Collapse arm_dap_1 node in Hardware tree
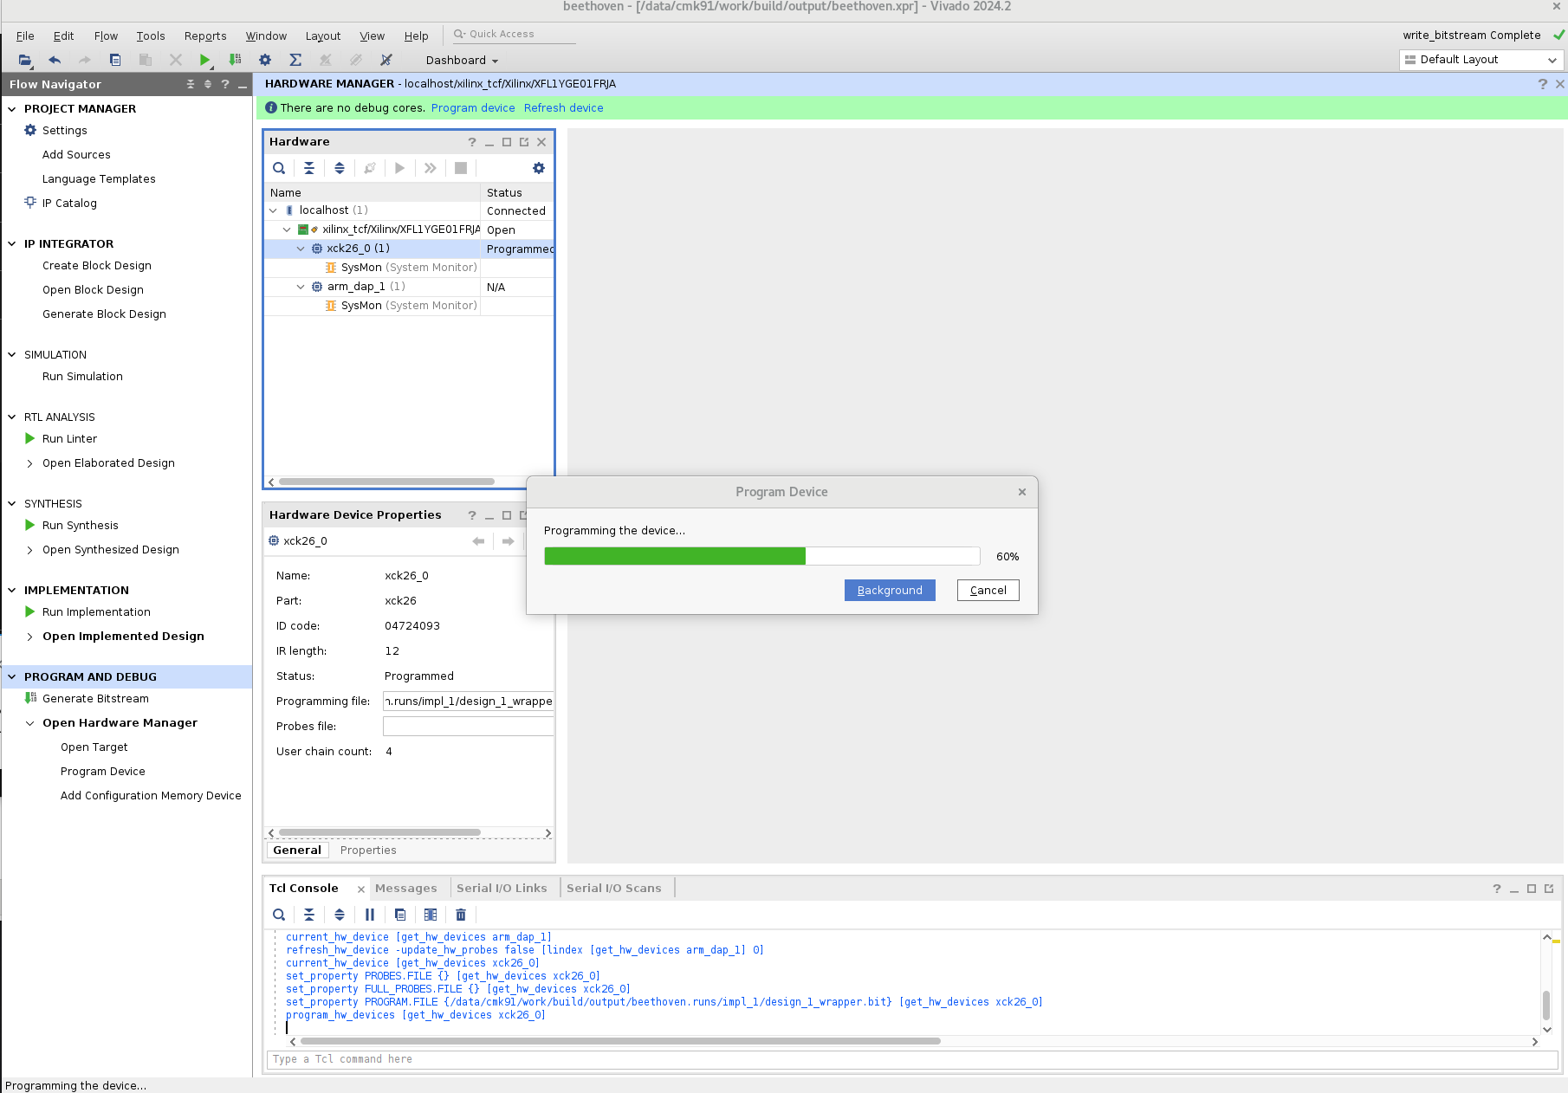This screenshot has width=1568, height=1093. click(x=301, y=287)
